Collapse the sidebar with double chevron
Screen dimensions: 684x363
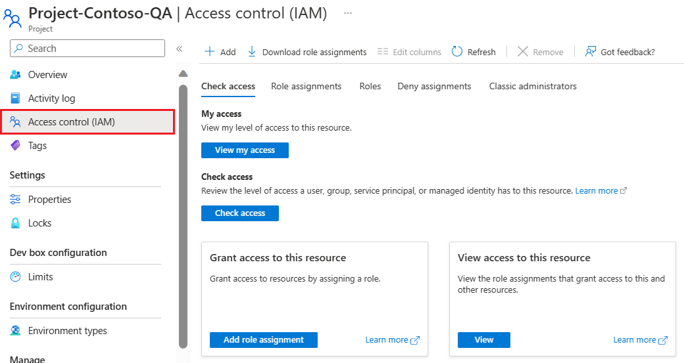click(180, 49)
